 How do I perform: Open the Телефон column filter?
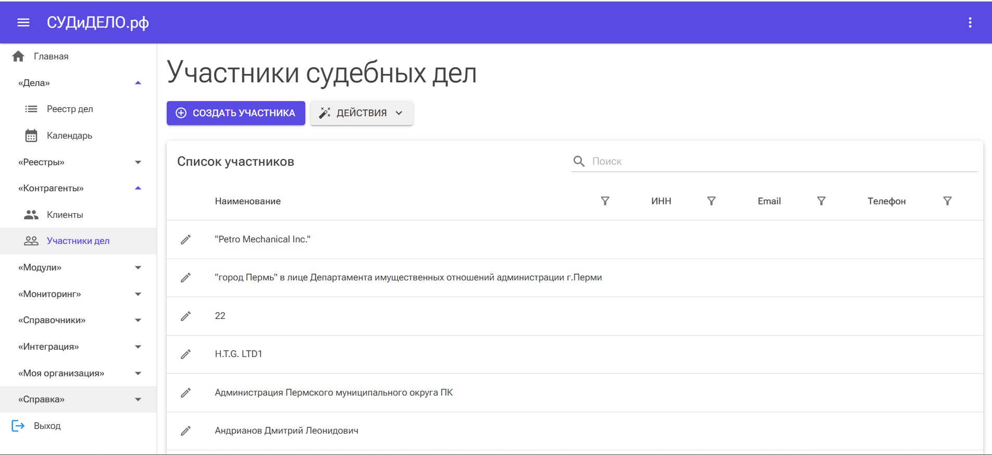947,201
